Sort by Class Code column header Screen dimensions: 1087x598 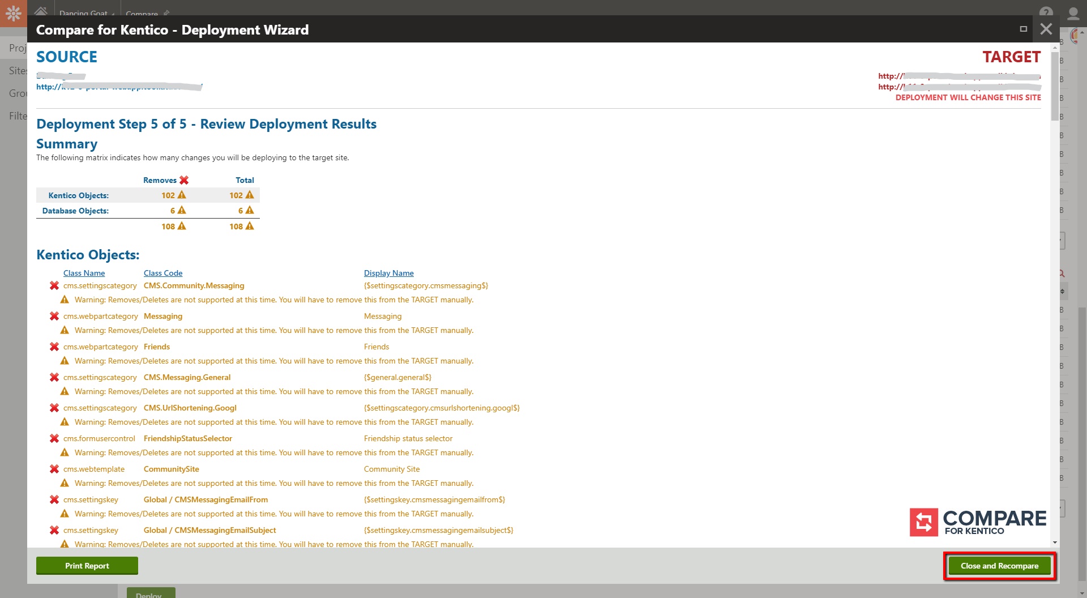click(x=163, y=273)
